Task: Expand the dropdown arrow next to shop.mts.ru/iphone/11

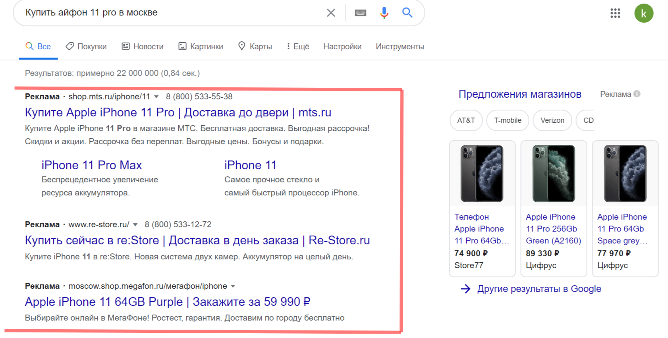Action: coord(156,97)
